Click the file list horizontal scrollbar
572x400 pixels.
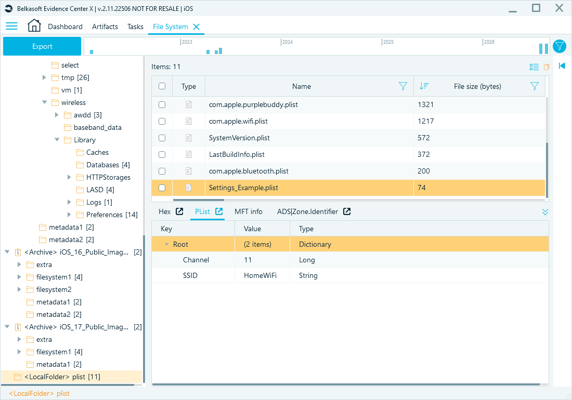pyautogui.click(x=199, y=199)
